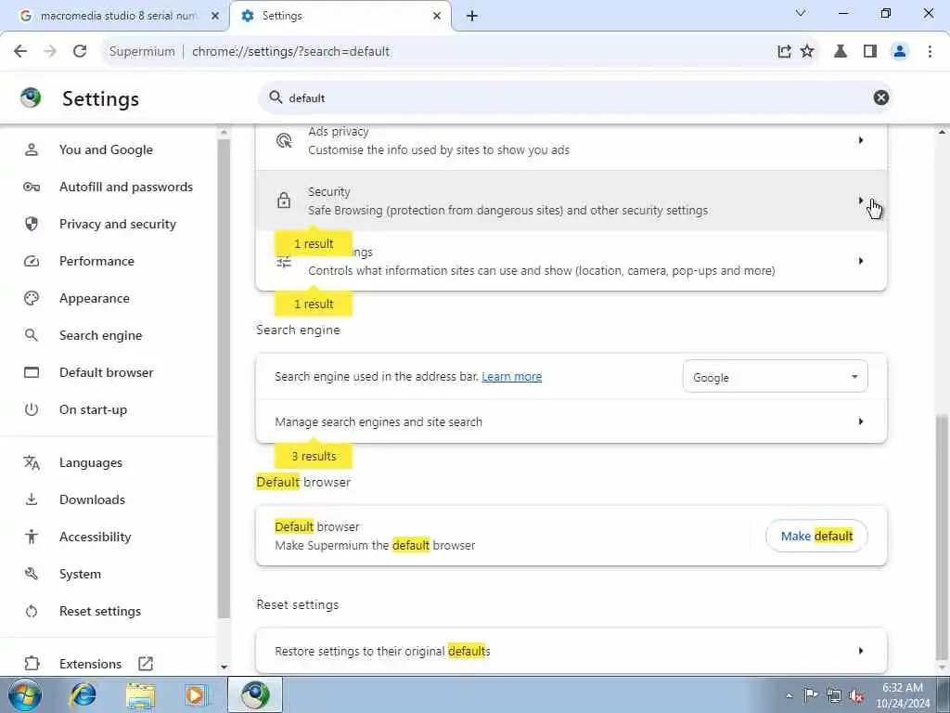This screenshot has height=713, width=950.
Task: Click the Make default button
Action: click(x=816, y=536)
